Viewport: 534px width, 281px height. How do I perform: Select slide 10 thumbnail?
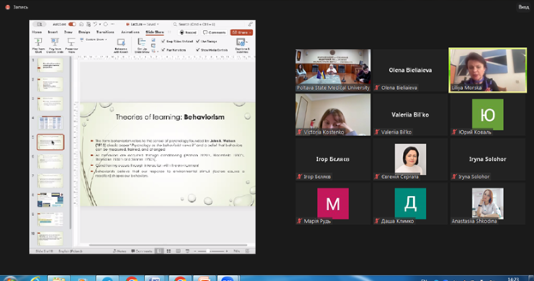coord(50,238)
